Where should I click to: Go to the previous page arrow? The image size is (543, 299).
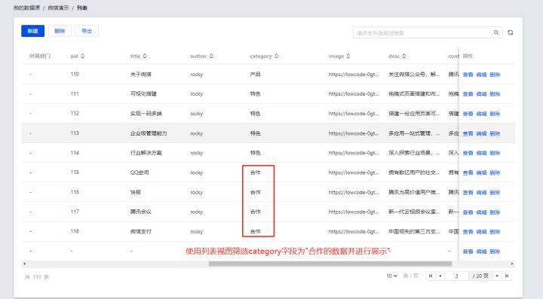point(440,276)
